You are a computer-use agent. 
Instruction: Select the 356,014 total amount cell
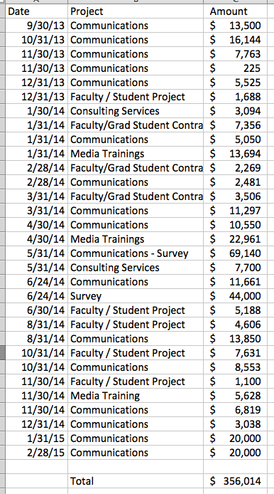click(235, 480)
